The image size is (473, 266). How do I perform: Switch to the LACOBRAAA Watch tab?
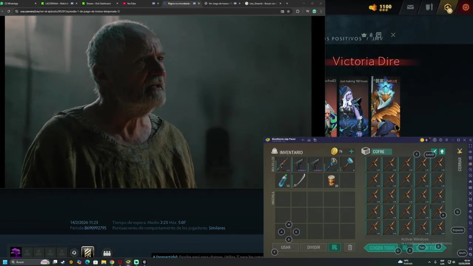click(58, 3)
